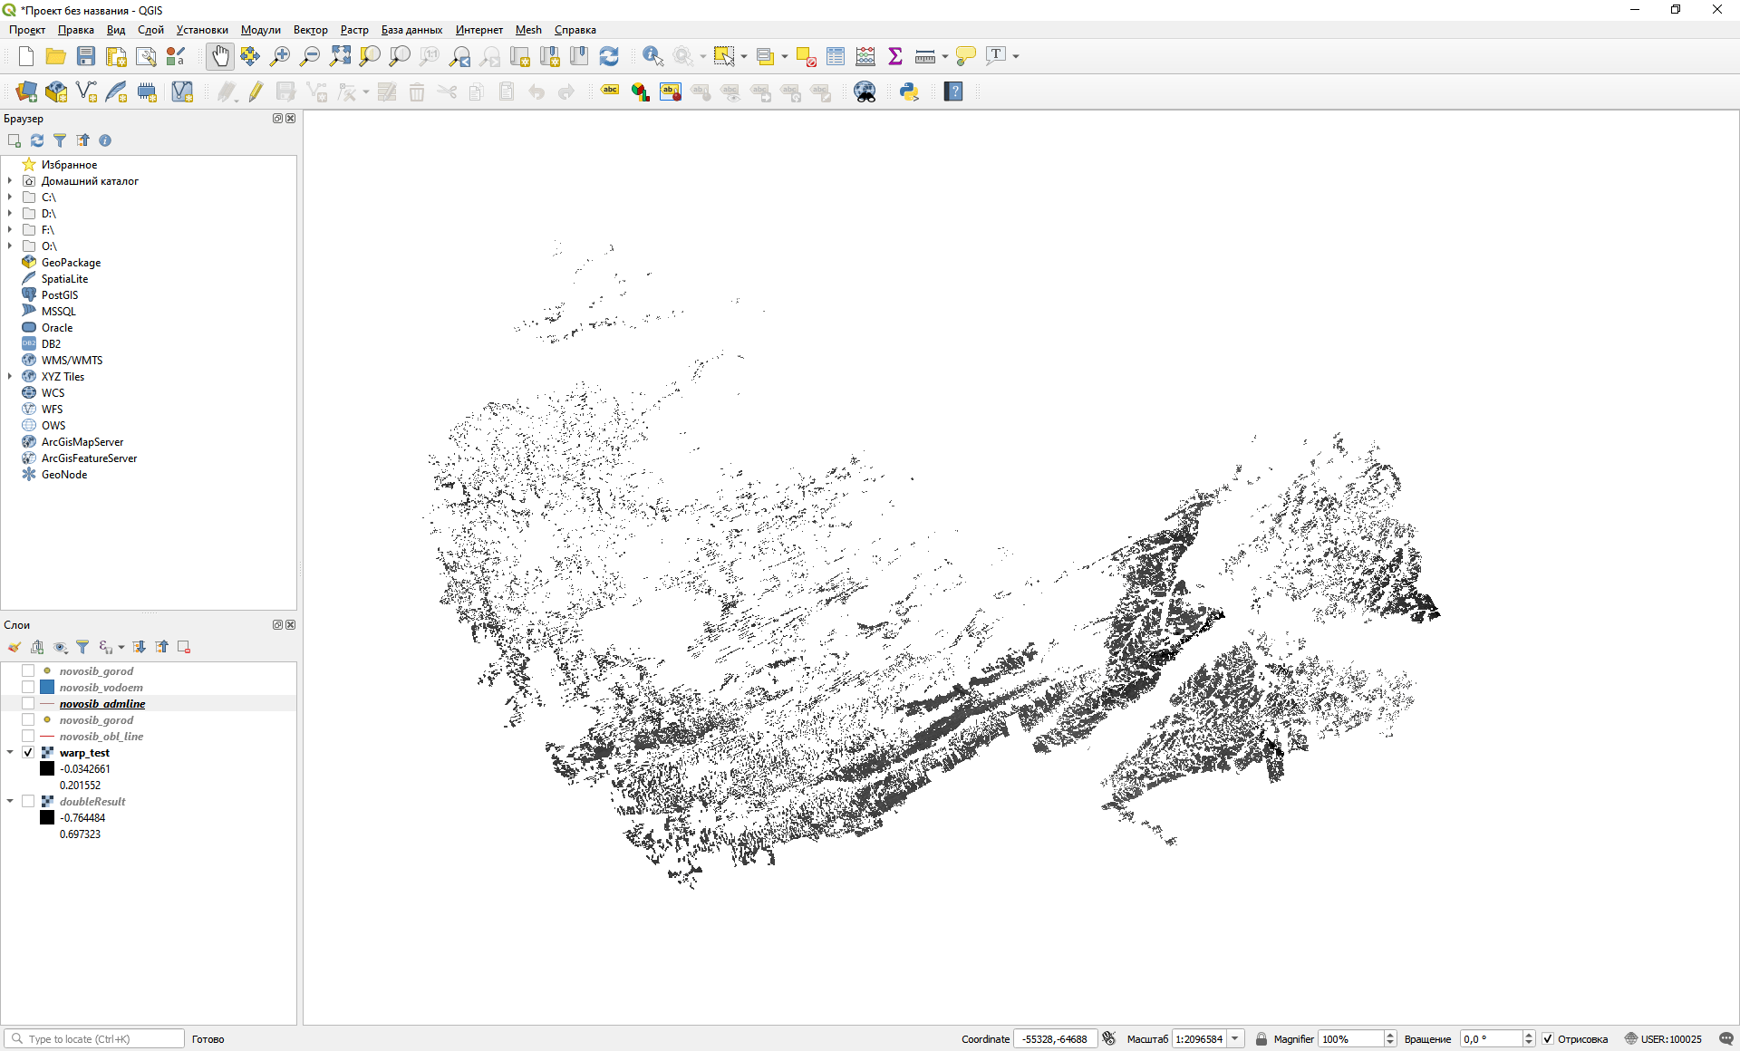
Task: Toggle visibility of novosib_admline layer
Action: (x=28, y=704)
